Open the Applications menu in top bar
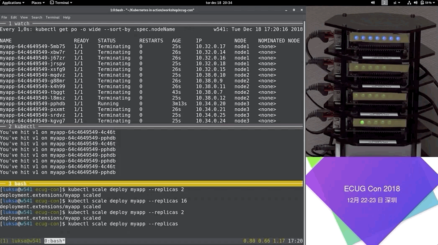This screenshot has width=438, height=245. pyautogui.click(x=13, y=3)
